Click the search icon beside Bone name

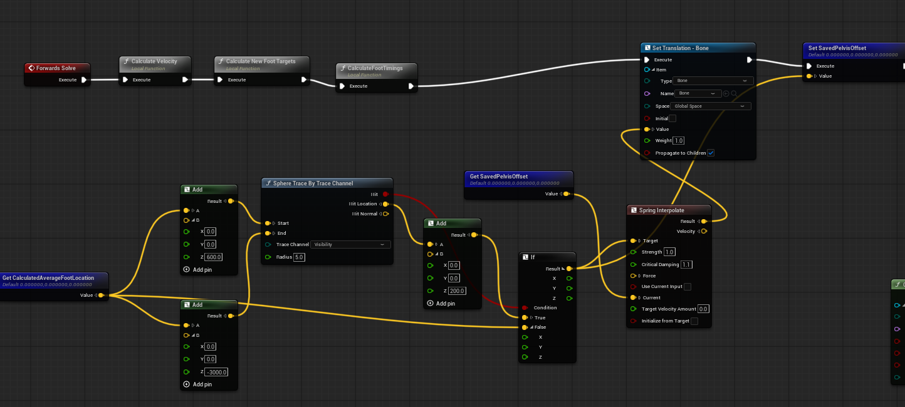tap(734, 93)
